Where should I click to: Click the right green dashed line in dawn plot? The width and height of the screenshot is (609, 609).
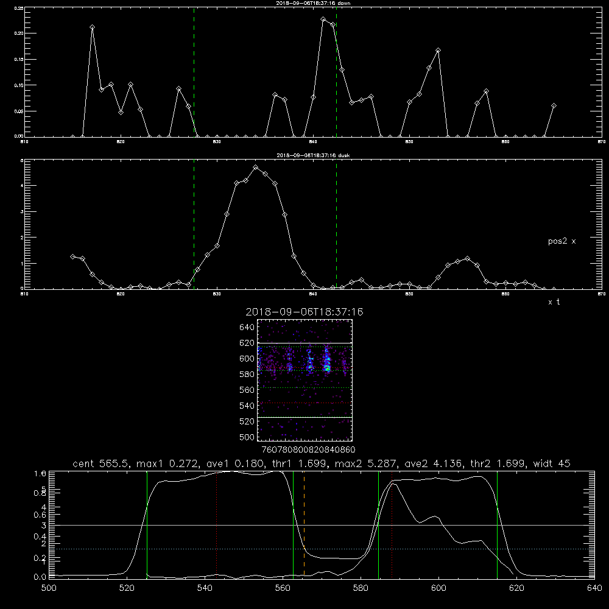coord(336,72)
